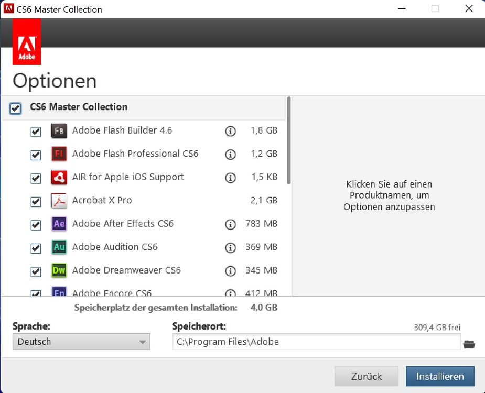Select the Acrobat X Pro PDF icon
The height and width of the screenshot is (393, 485).
(x=59, y=201)
